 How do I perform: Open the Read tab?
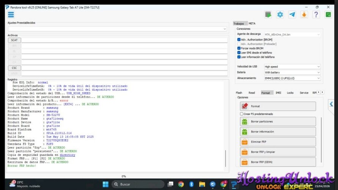(x=252, y=93)
